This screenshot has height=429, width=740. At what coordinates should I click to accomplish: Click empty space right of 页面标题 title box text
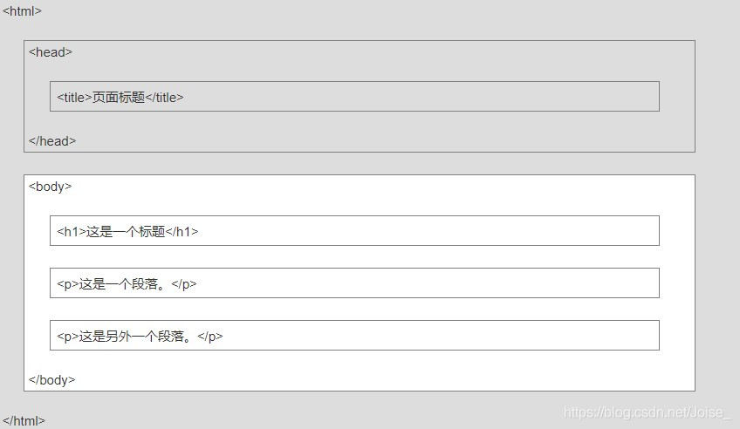click(419, 98)
